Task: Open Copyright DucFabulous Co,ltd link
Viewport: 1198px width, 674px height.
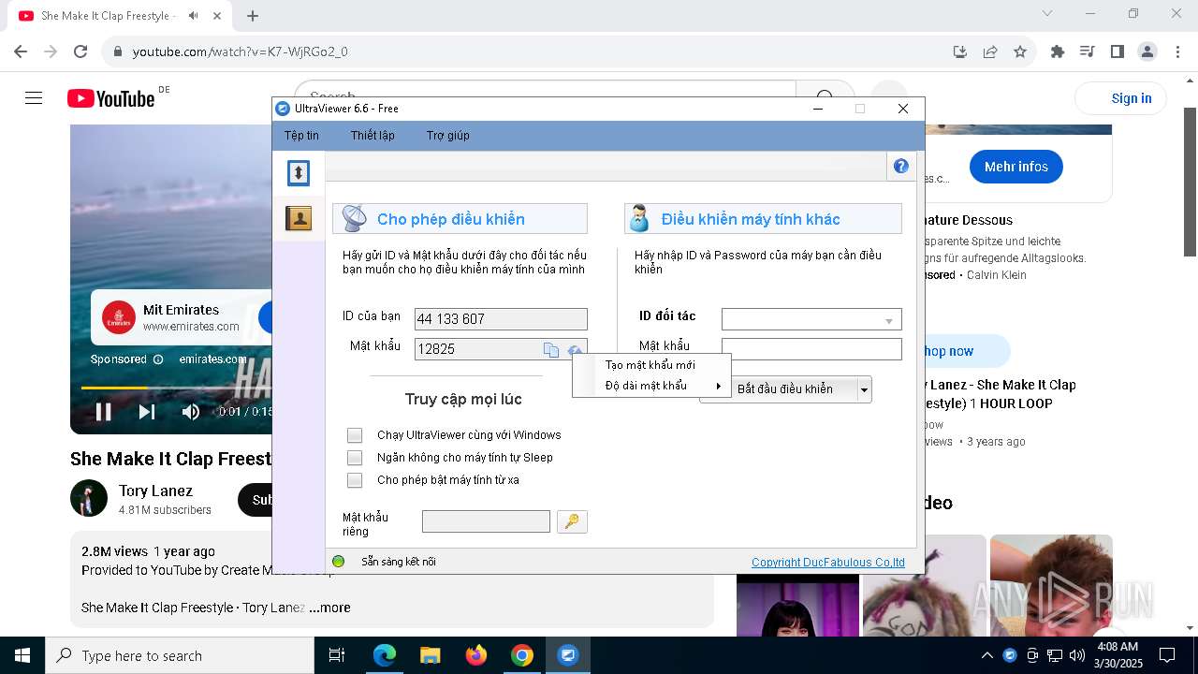Action: (828, 563)
